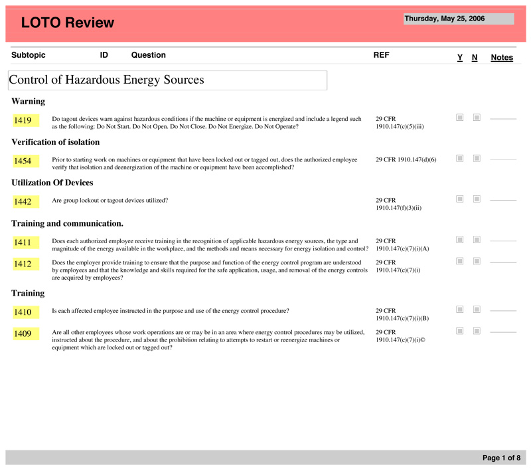This screenshot has width=531, height=469.
Task: Click the Utilization Of Devices heading
Action: click(x=52, y=183)
